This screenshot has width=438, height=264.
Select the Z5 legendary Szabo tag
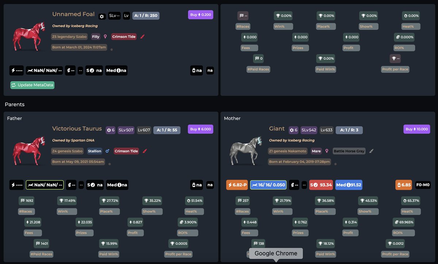(x=70, y=36)
